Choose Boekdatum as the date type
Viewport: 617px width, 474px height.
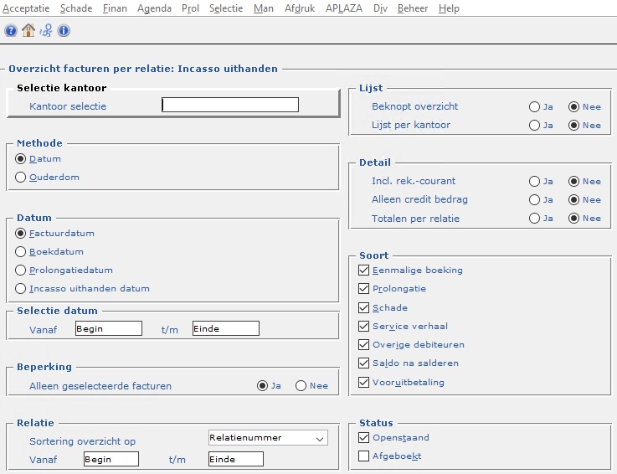coord(22,251)
